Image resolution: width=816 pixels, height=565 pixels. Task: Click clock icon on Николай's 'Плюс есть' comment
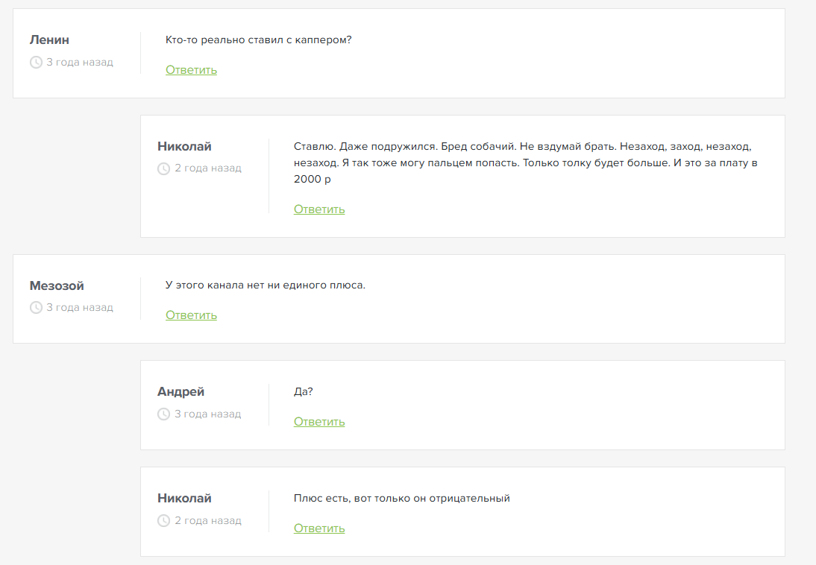164,521
